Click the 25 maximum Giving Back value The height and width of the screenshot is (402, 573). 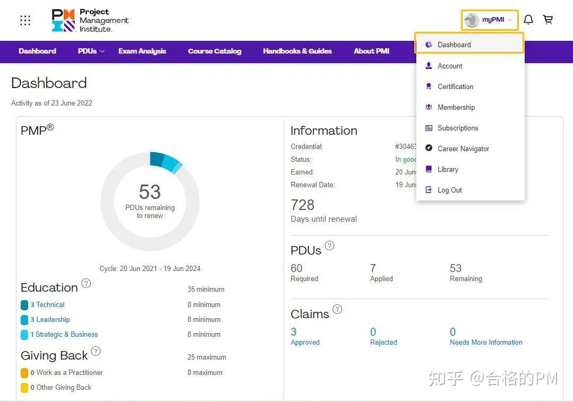[207, 357]
